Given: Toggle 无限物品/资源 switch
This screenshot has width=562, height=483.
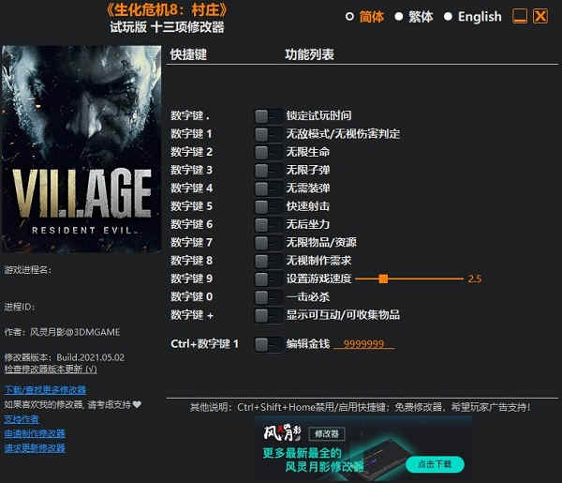Looking at the screenshot, I should click(x=268, y=243).
